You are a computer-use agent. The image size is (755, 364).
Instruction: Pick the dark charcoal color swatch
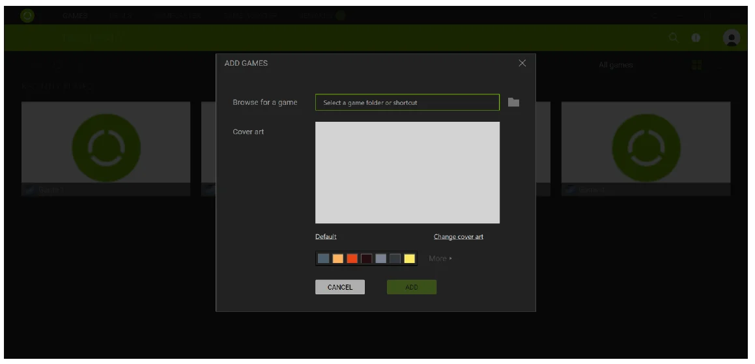[395, 259]
